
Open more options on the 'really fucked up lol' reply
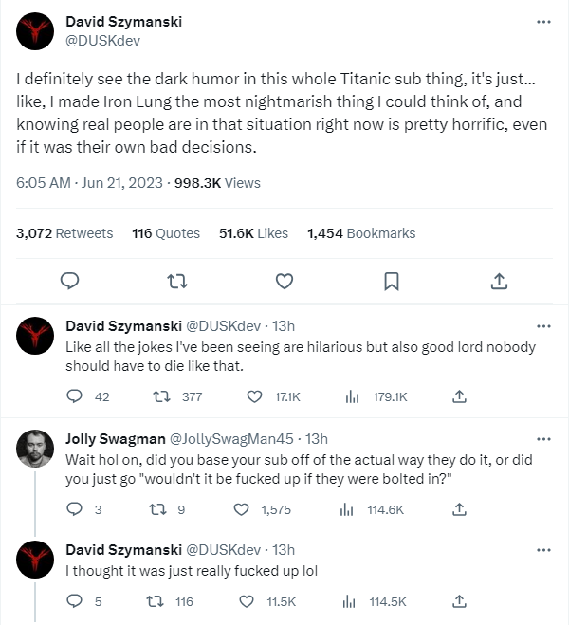pos(543,550)
